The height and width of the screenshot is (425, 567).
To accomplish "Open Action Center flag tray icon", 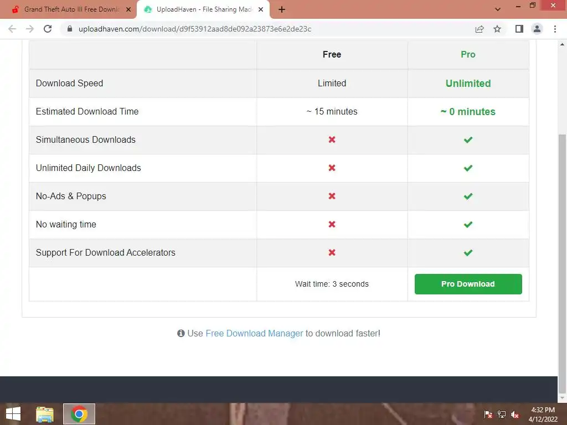I will (x=488, y=414).
